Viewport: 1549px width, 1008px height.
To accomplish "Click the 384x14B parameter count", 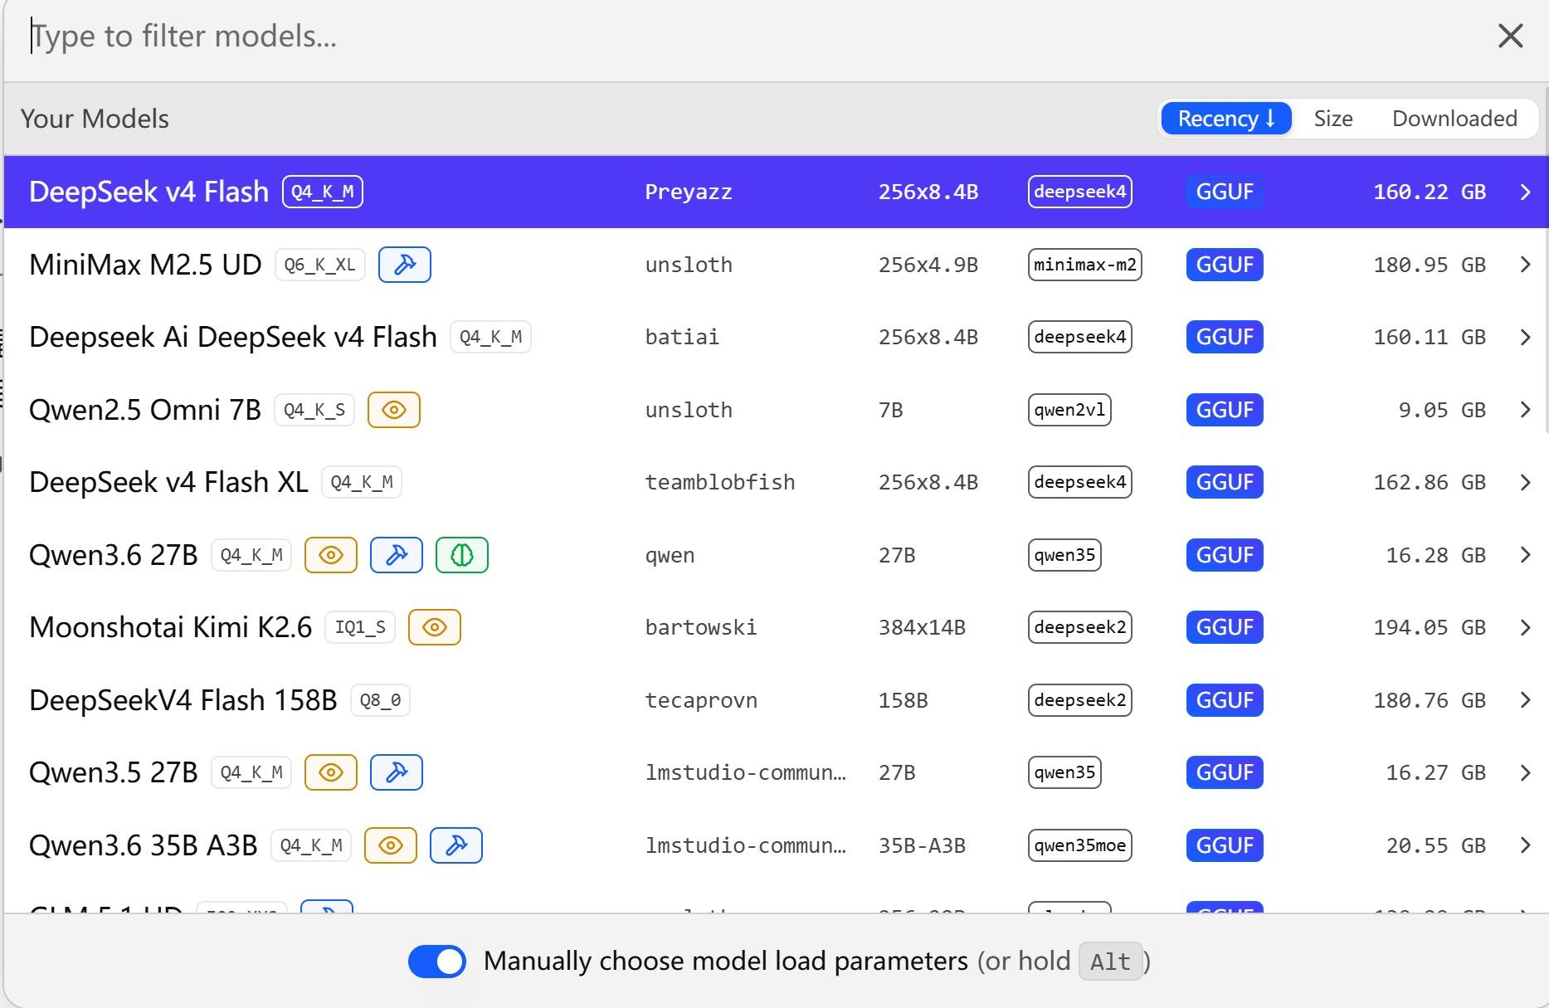I will [922, 627].
